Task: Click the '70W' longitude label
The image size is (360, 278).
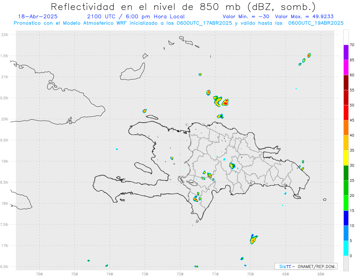Action: pos(250,274)
